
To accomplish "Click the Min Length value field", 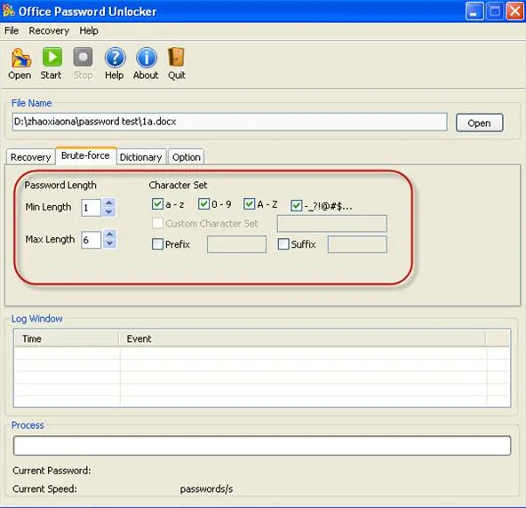I will pos(91,208).
